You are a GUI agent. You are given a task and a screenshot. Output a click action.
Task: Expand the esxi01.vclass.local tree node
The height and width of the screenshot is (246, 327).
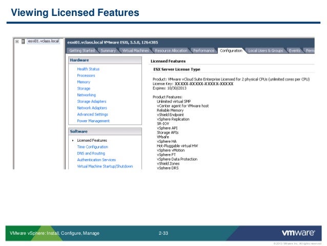coord(17,42)
